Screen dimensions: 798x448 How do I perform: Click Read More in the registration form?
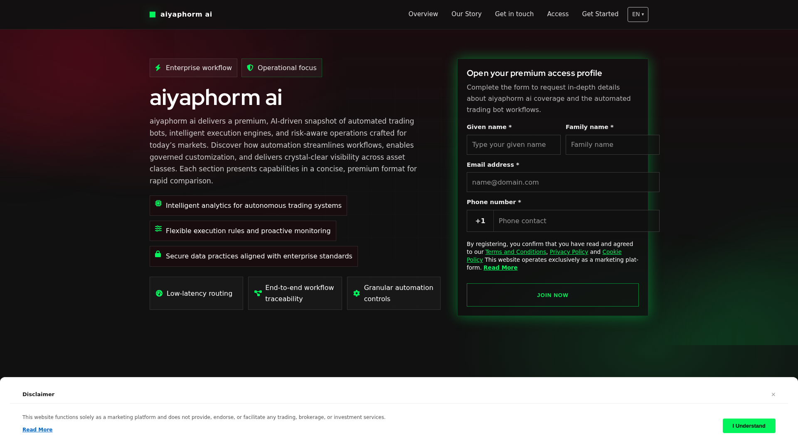click(500, 268)
